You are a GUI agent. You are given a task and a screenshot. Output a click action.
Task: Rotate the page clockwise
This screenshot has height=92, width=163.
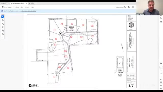click(x=161, y=79)
